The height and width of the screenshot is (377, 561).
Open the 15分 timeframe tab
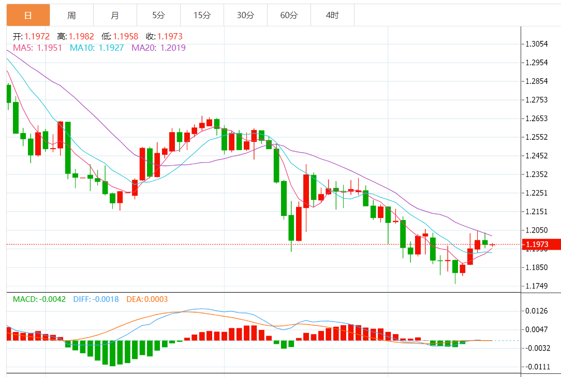click(x=202, y=16)
